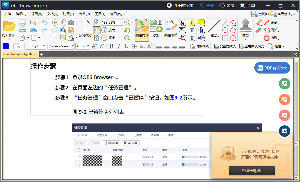This screenshot has height=182, width=300.
Task: Open the 编辑(E) menu
Action: tap(21, 14)
